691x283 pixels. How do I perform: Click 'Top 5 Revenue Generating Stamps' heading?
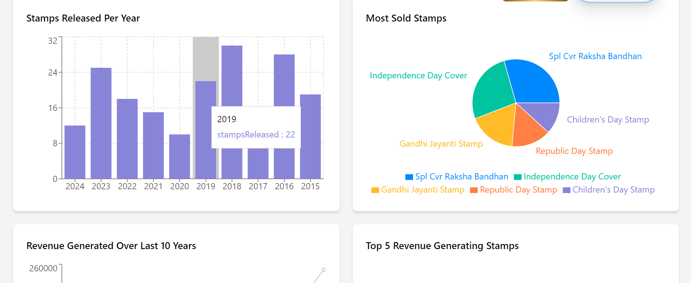[x=442, y=246]
